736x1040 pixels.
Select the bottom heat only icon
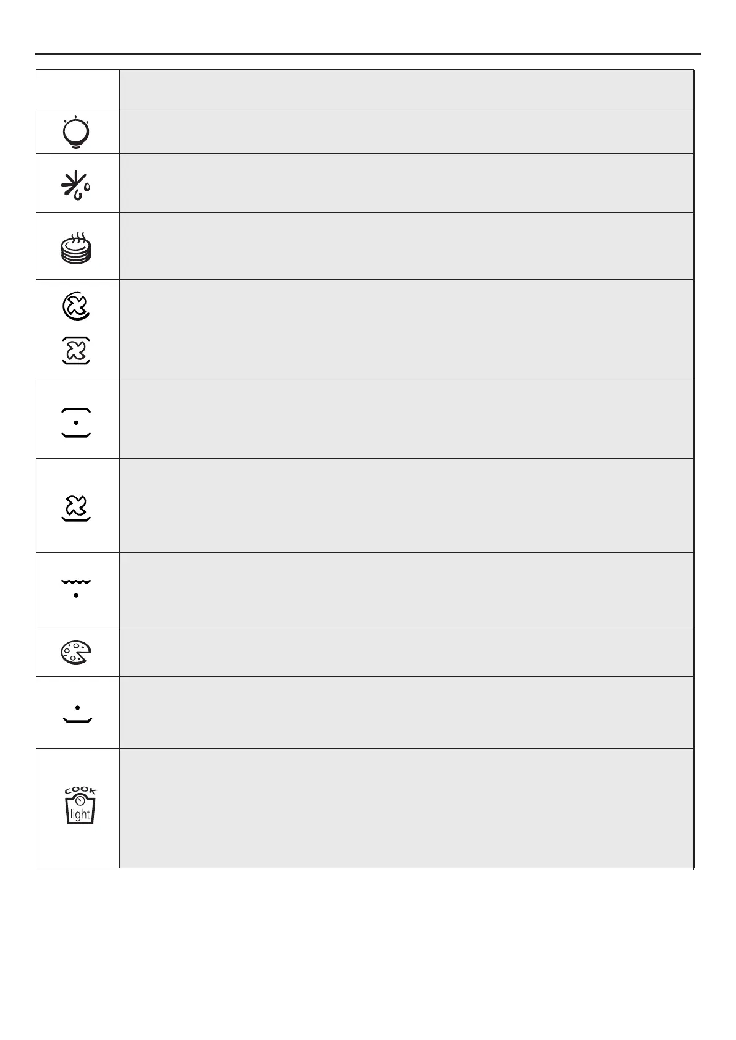pos(77,713)
